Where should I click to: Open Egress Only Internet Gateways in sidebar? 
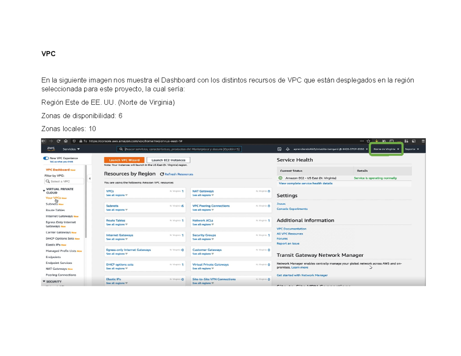[x=61, y=224]
